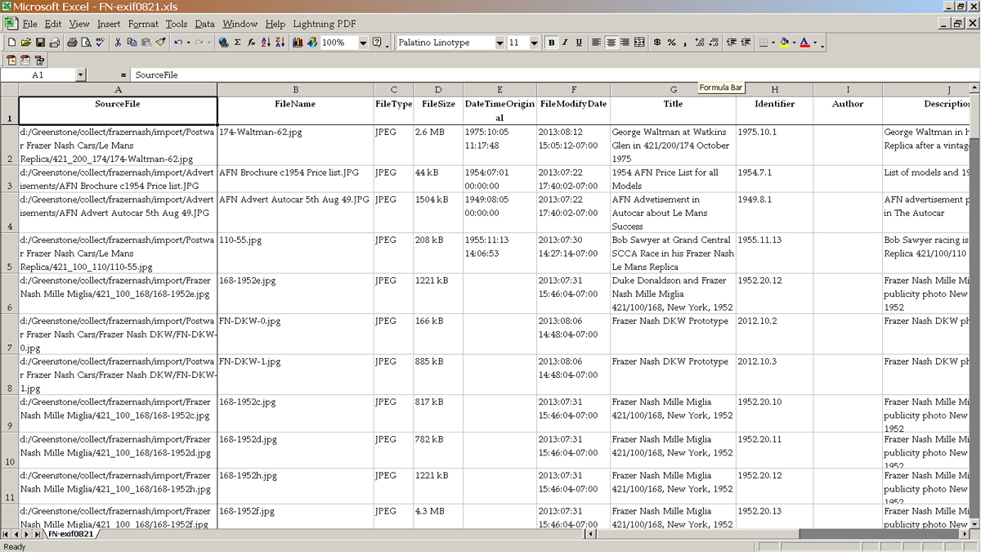Select the Format Painter brush icon

(x=160, y=43)
